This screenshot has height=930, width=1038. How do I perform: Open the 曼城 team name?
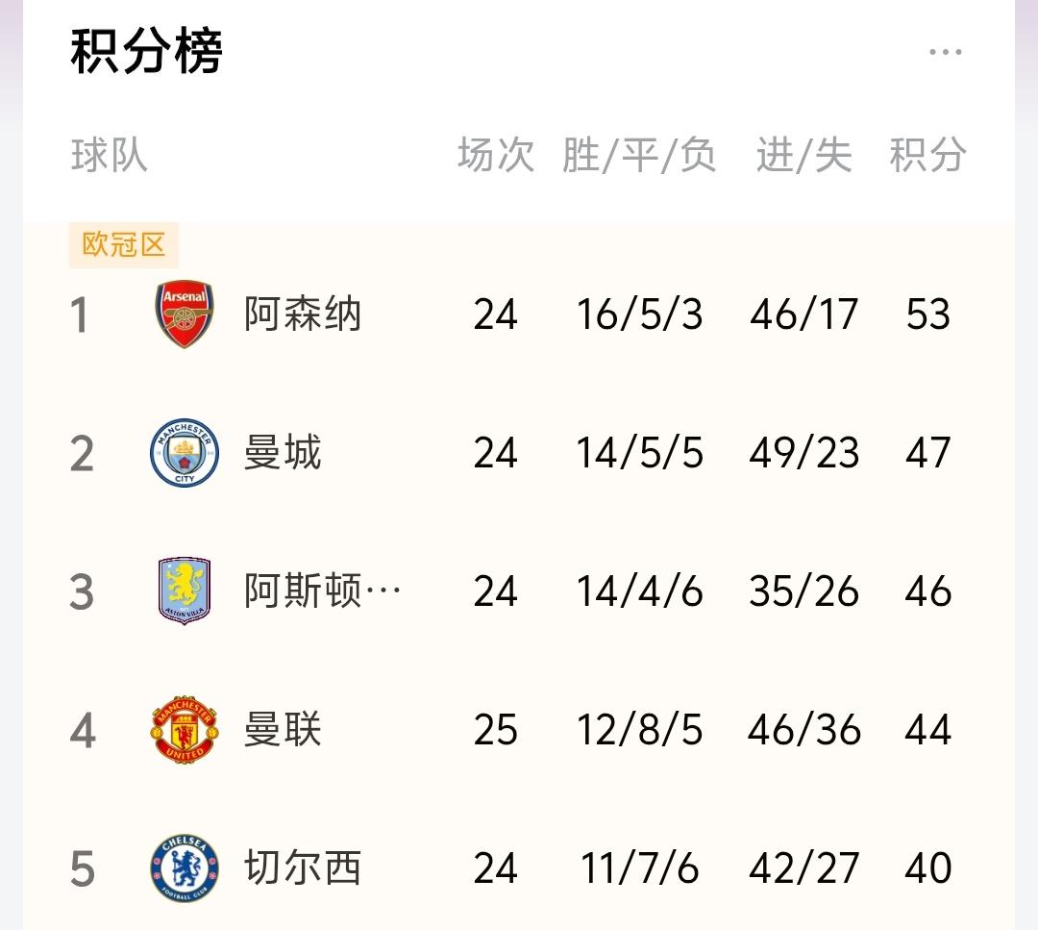point(283,453)
